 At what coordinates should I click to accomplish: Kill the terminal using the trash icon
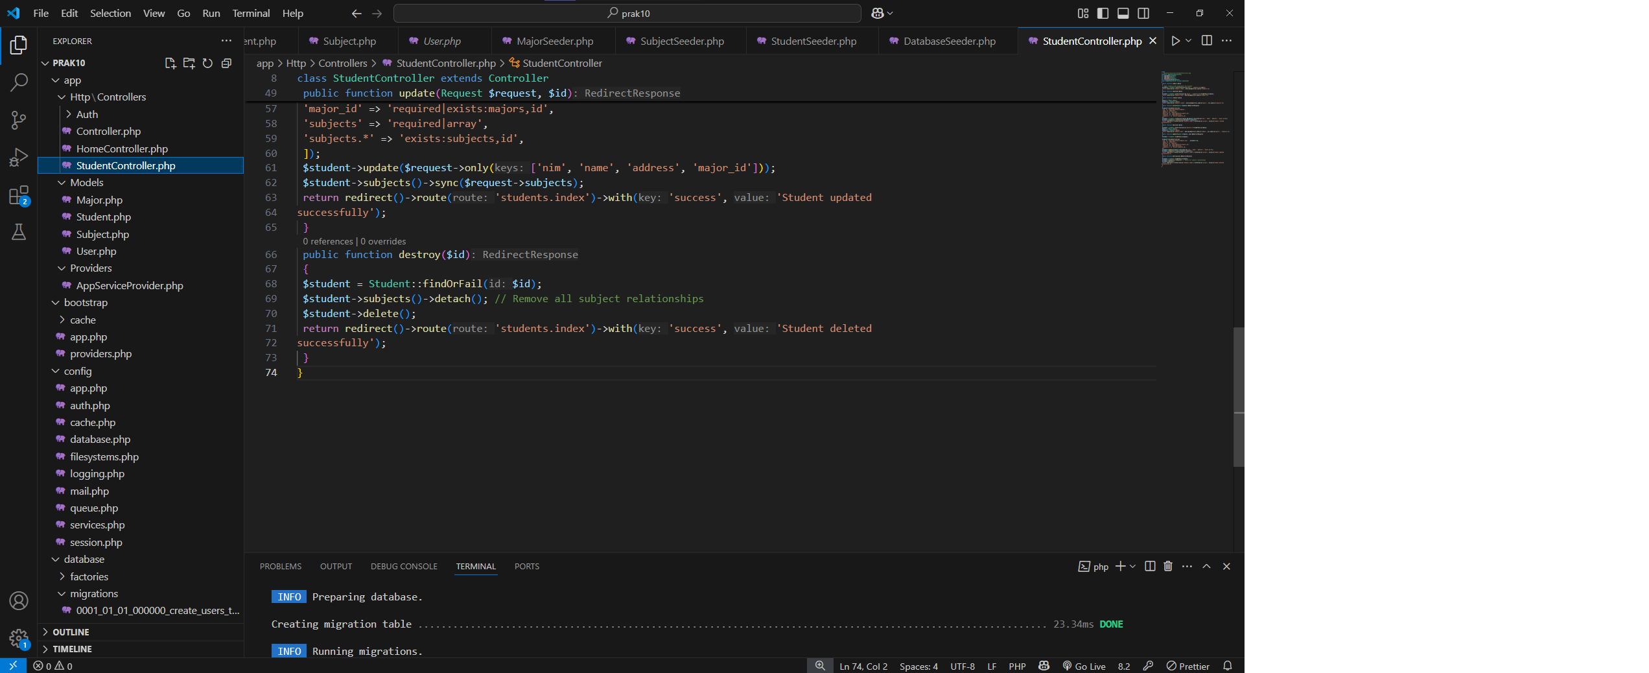(x=1167, y=566)
